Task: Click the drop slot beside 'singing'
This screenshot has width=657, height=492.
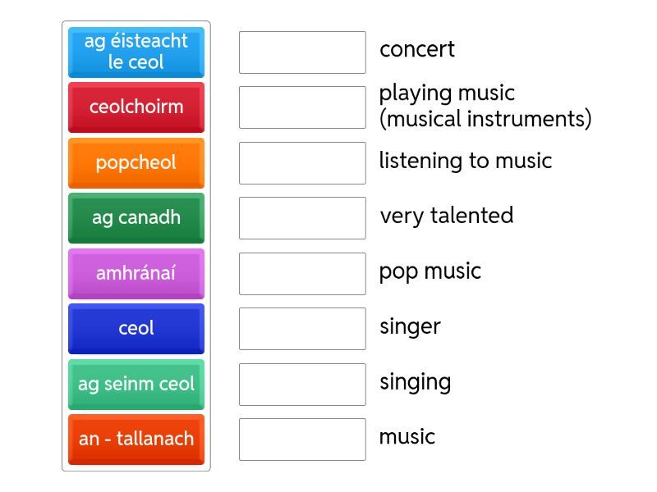Action: [302, 385]
